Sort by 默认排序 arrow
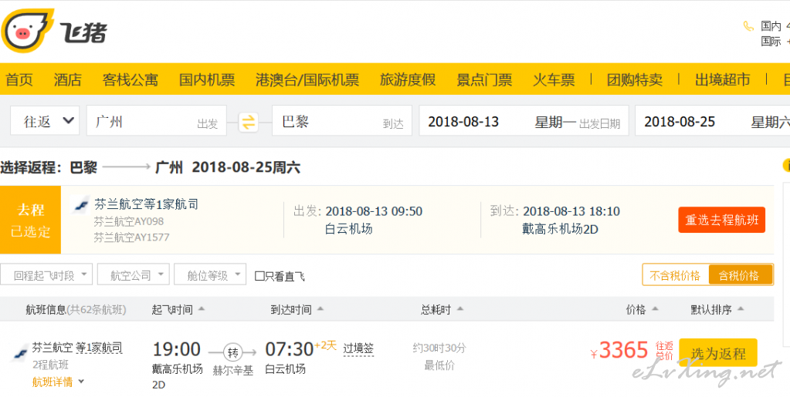This screenshot has width=790, height=397. click(740, 309)
